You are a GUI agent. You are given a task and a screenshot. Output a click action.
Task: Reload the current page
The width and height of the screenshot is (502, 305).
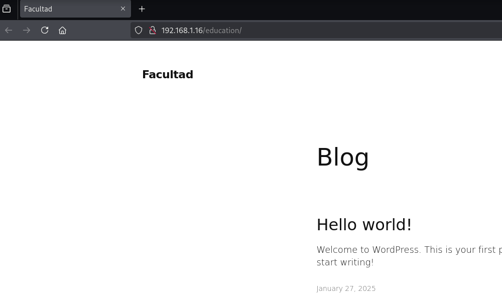coord(45,30)
